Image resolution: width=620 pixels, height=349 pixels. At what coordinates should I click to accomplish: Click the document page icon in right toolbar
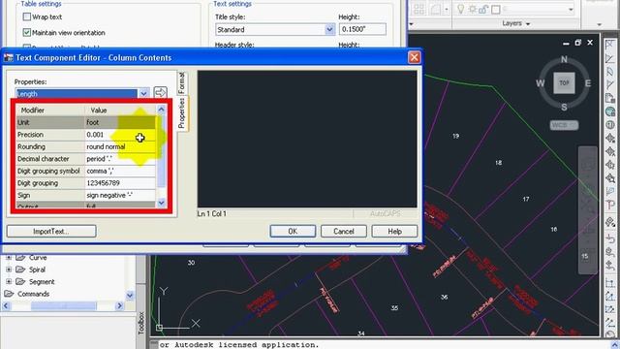610,98
